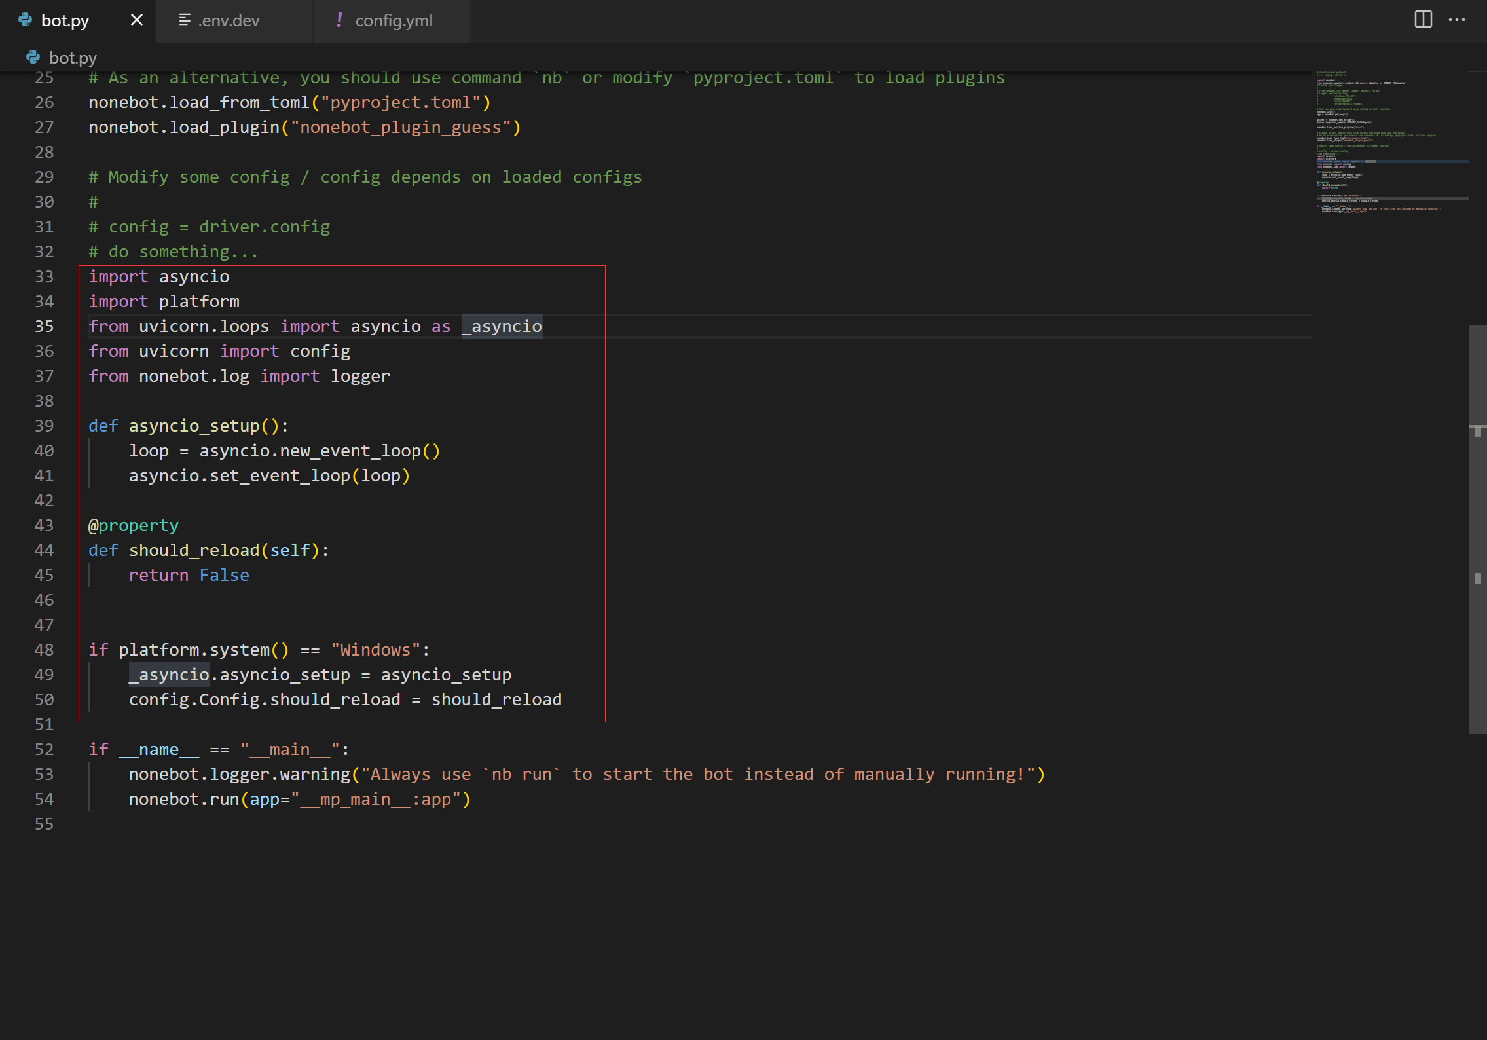Image resolution: width=1487 pixels, height=1040 pixels.
Task: Open the More Actions ellipsis menu
Action: pyautogui.click(x=1457, y=20)
